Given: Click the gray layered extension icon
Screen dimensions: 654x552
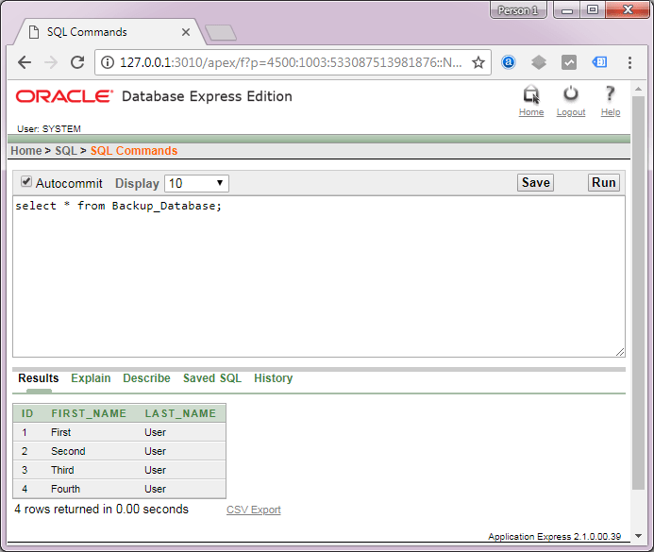Looking at the screenshot, I should 539,62.
